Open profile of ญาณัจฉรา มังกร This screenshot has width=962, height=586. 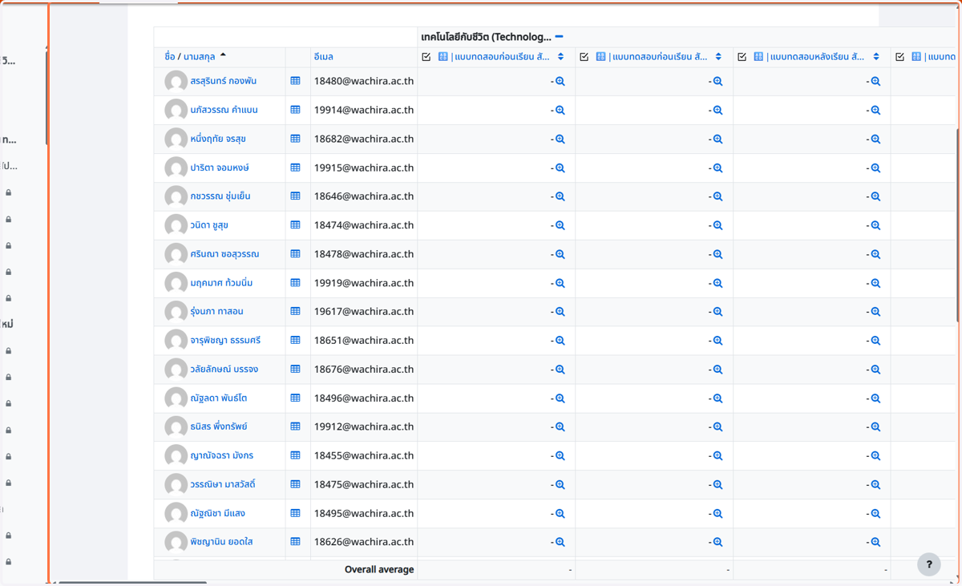pyautogui.click(x=222, y=455)
